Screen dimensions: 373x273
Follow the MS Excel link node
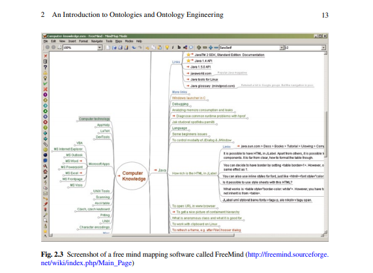[x=74, y=173]
